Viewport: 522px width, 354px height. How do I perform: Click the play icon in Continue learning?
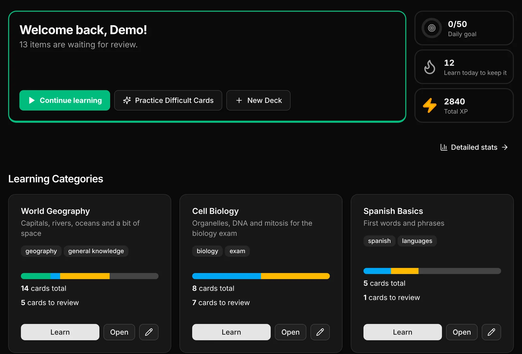(32, 100)
